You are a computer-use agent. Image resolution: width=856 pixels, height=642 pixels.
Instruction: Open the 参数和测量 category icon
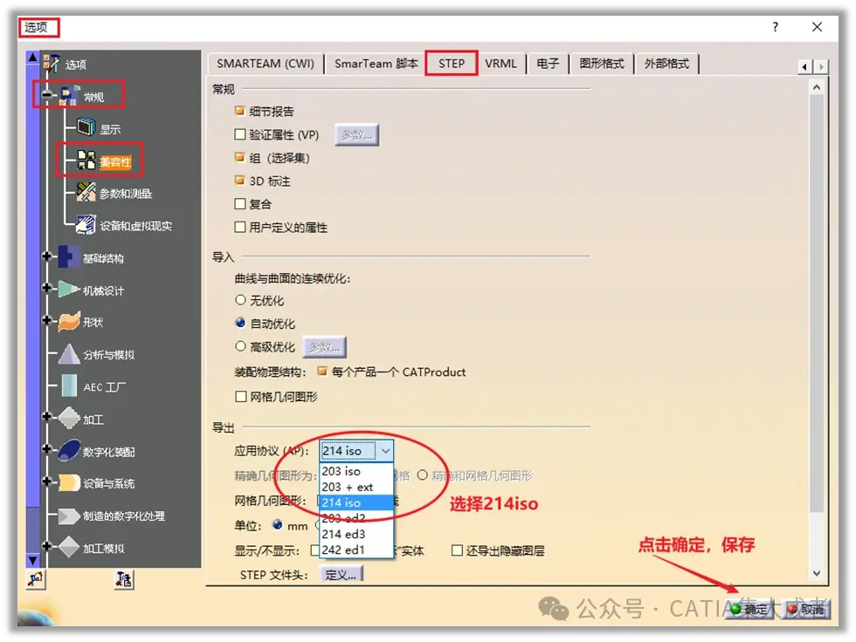point(86,193)
